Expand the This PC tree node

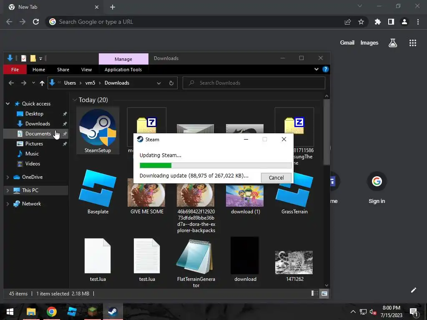(x=8, y=190)
